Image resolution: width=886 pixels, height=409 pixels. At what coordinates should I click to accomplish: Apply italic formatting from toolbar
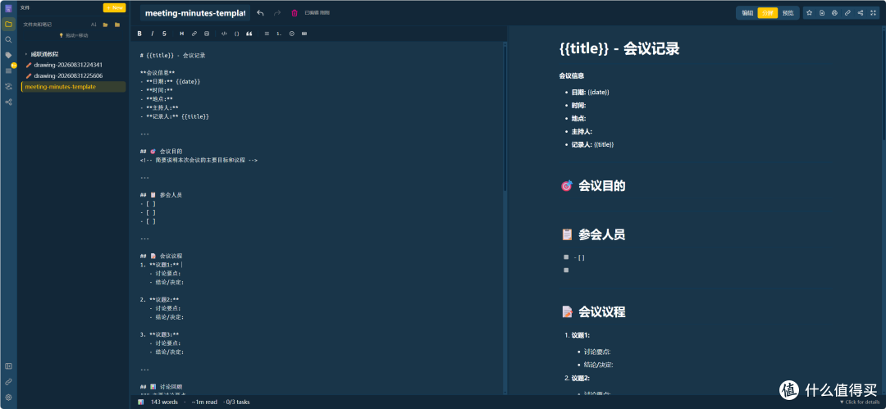pos(152,34)
